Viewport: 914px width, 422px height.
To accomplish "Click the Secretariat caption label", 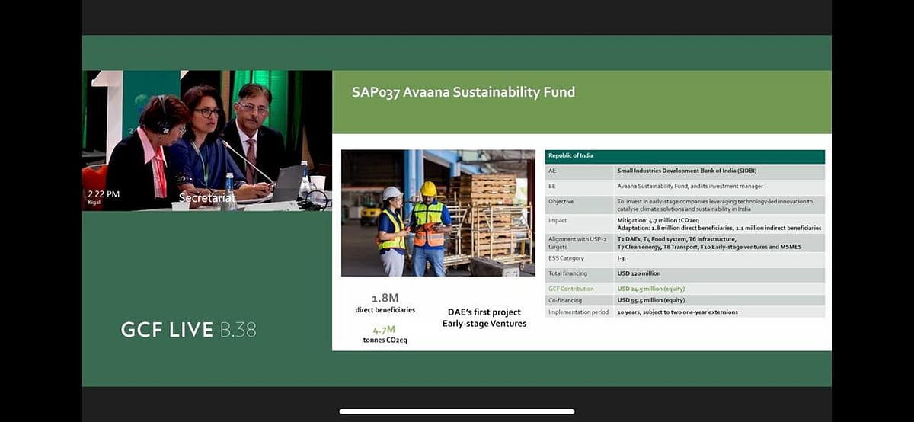I will pyautogui.click(x=208, y=197).
